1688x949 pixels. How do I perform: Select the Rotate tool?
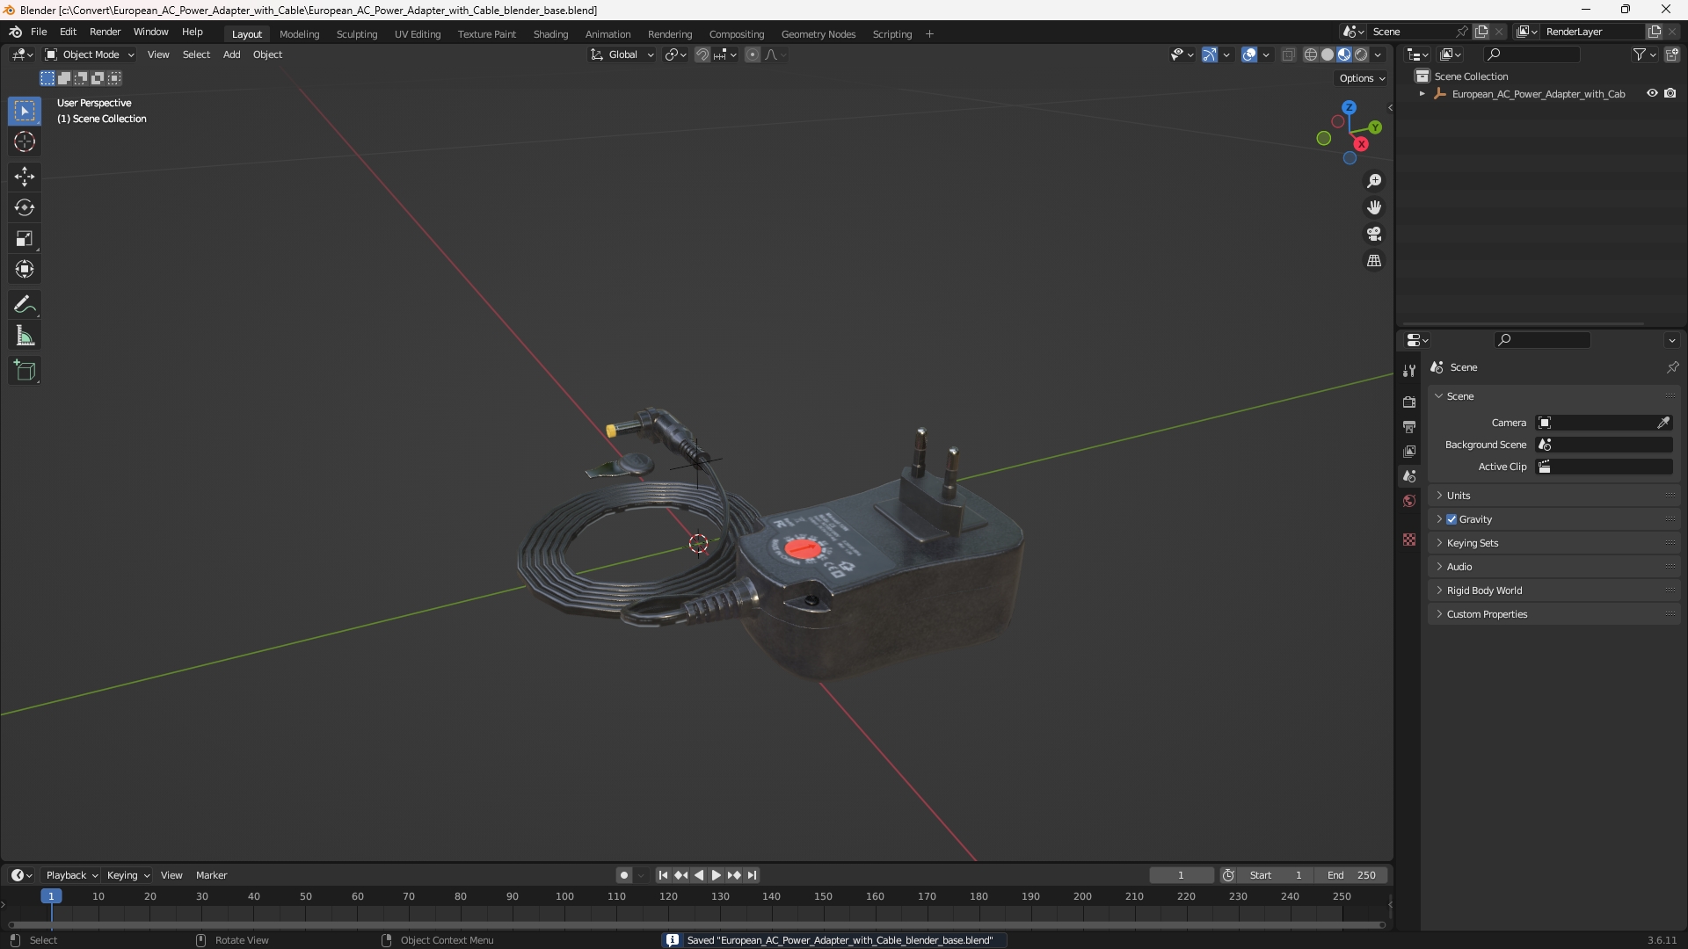(25, 207)
